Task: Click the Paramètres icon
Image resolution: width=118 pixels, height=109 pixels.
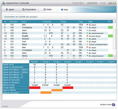Action: tap(23, 10)
